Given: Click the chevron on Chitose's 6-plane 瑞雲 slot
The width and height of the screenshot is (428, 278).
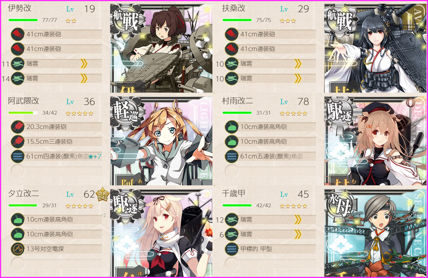Looking at the screenshot, I should (298, 234).
